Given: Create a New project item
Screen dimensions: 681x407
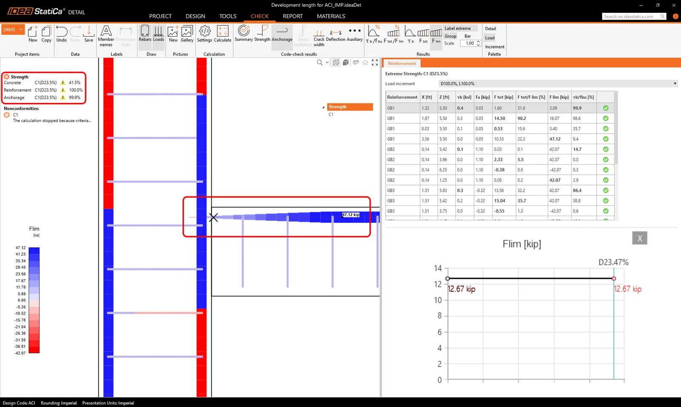Looking at the screenshot, I should point(33,34).
